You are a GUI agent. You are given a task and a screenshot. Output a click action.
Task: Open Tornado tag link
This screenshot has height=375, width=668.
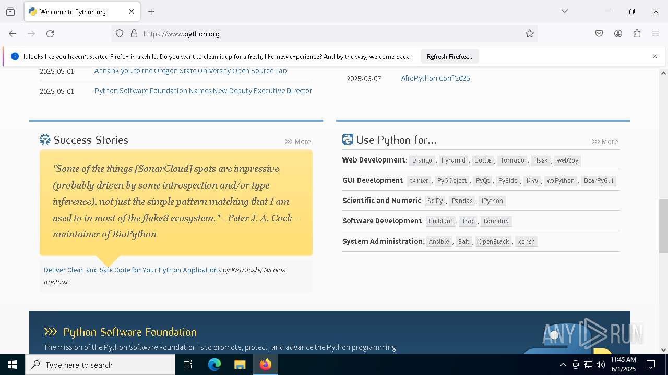pyautogui.click(x=512, y=160)
